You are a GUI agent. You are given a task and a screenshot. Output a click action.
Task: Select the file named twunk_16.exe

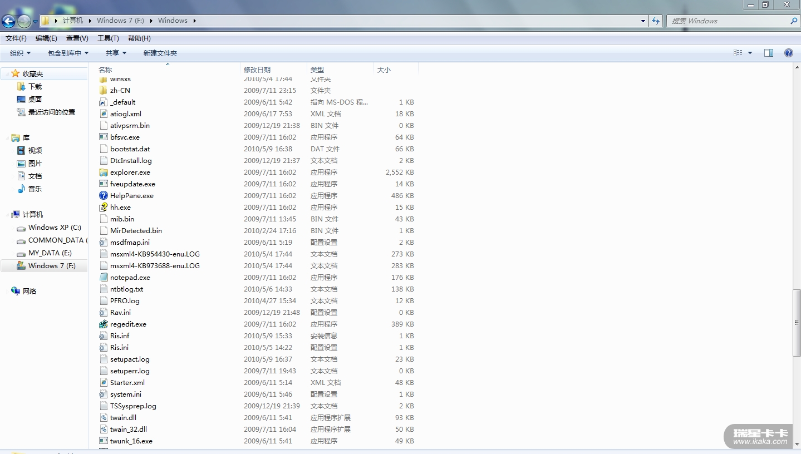click(x=131, y=441)
